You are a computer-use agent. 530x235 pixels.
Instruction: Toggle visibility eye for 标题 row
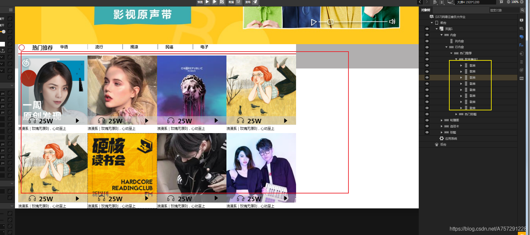[427, 132]
